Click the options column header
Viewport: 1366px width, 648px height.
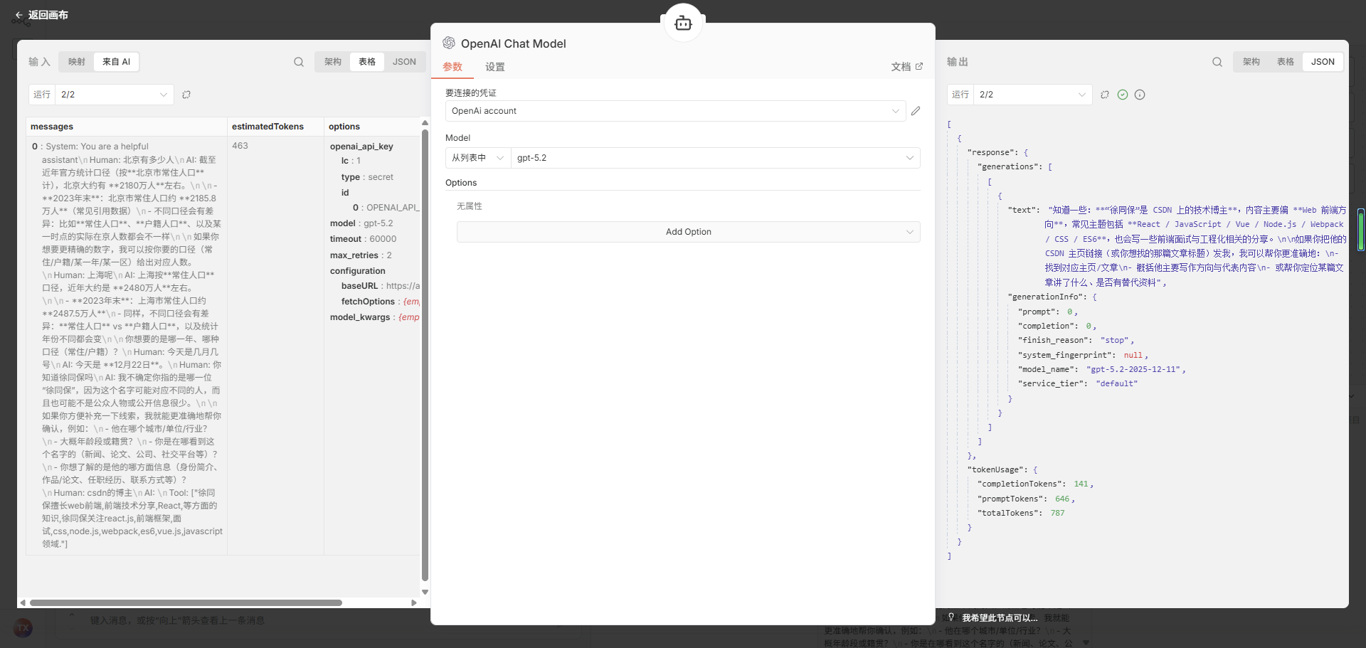pos(373,127)
